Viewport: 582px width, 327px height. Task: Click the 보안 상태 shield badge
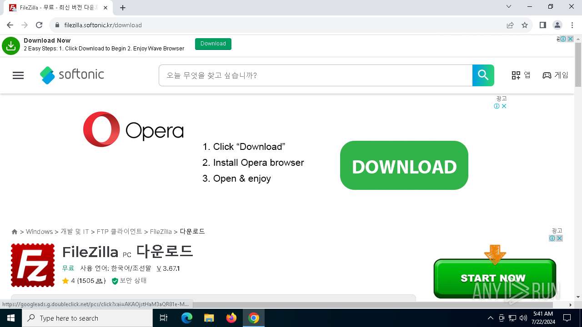pos(129,281)
